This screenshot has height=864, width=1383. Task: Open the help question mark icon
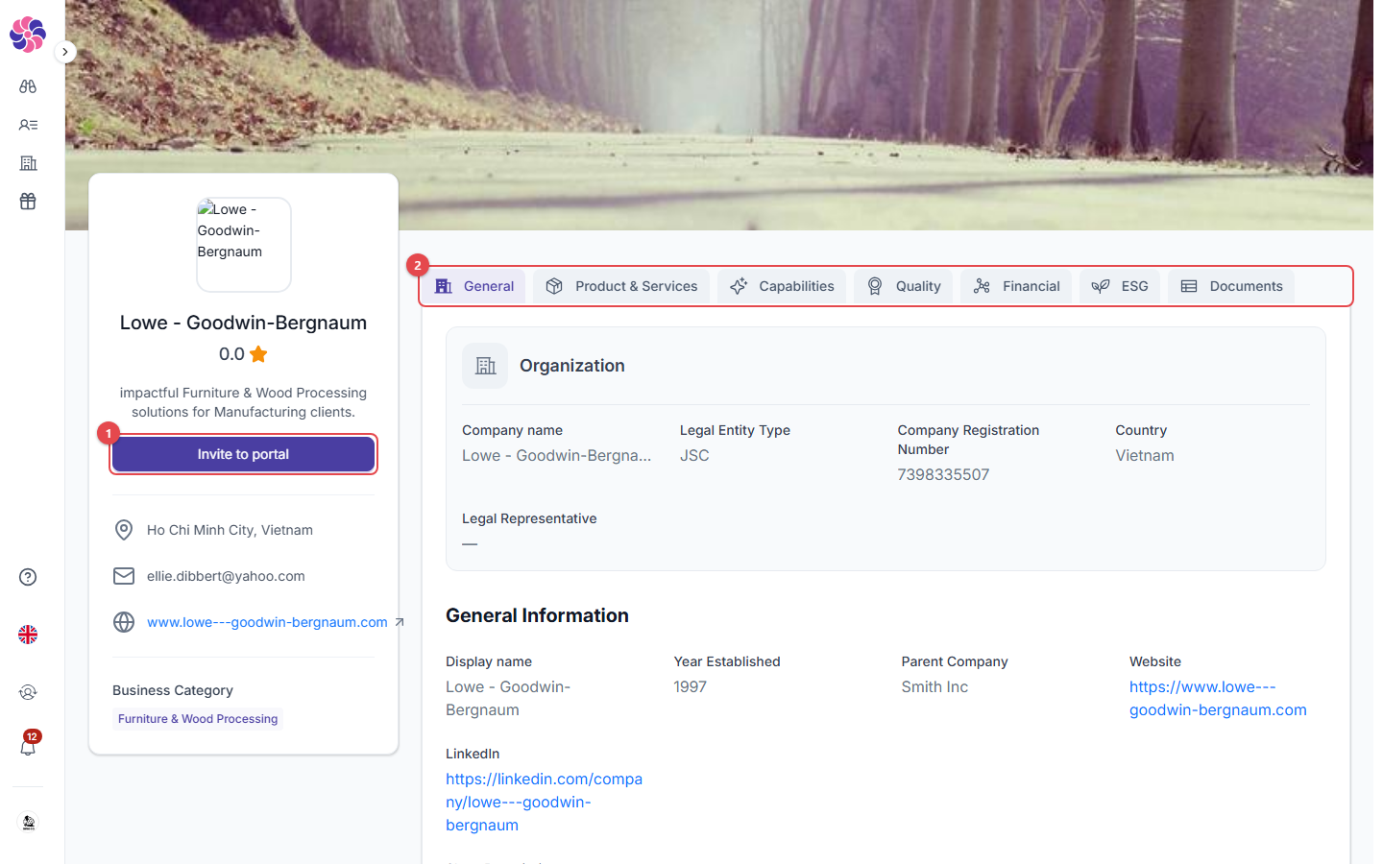pyautogui.click(x=28, y=577)
